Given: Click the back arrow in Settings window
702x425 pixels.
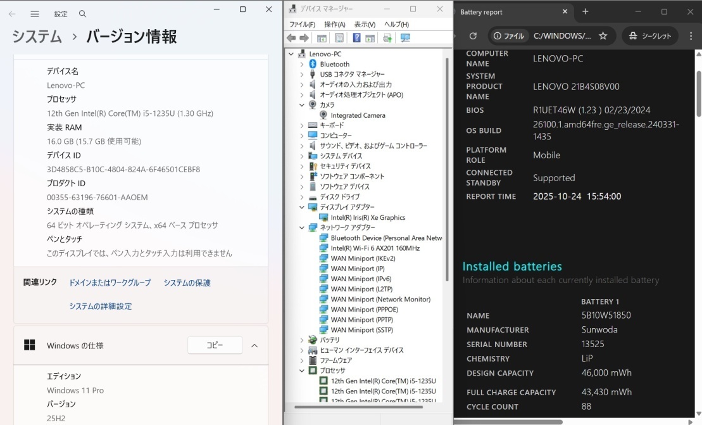Looking at the screenshot, I should [x=13, y=13].
